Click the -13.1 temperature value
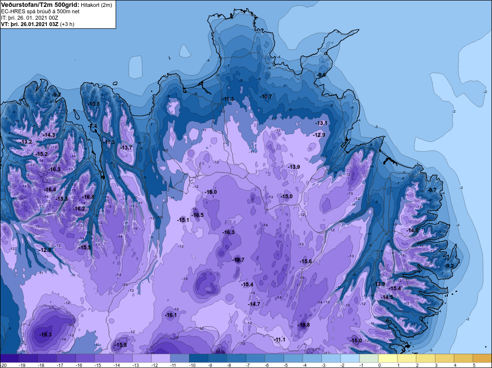The width and height of the screenshot is (492, 368). [321, 123]
